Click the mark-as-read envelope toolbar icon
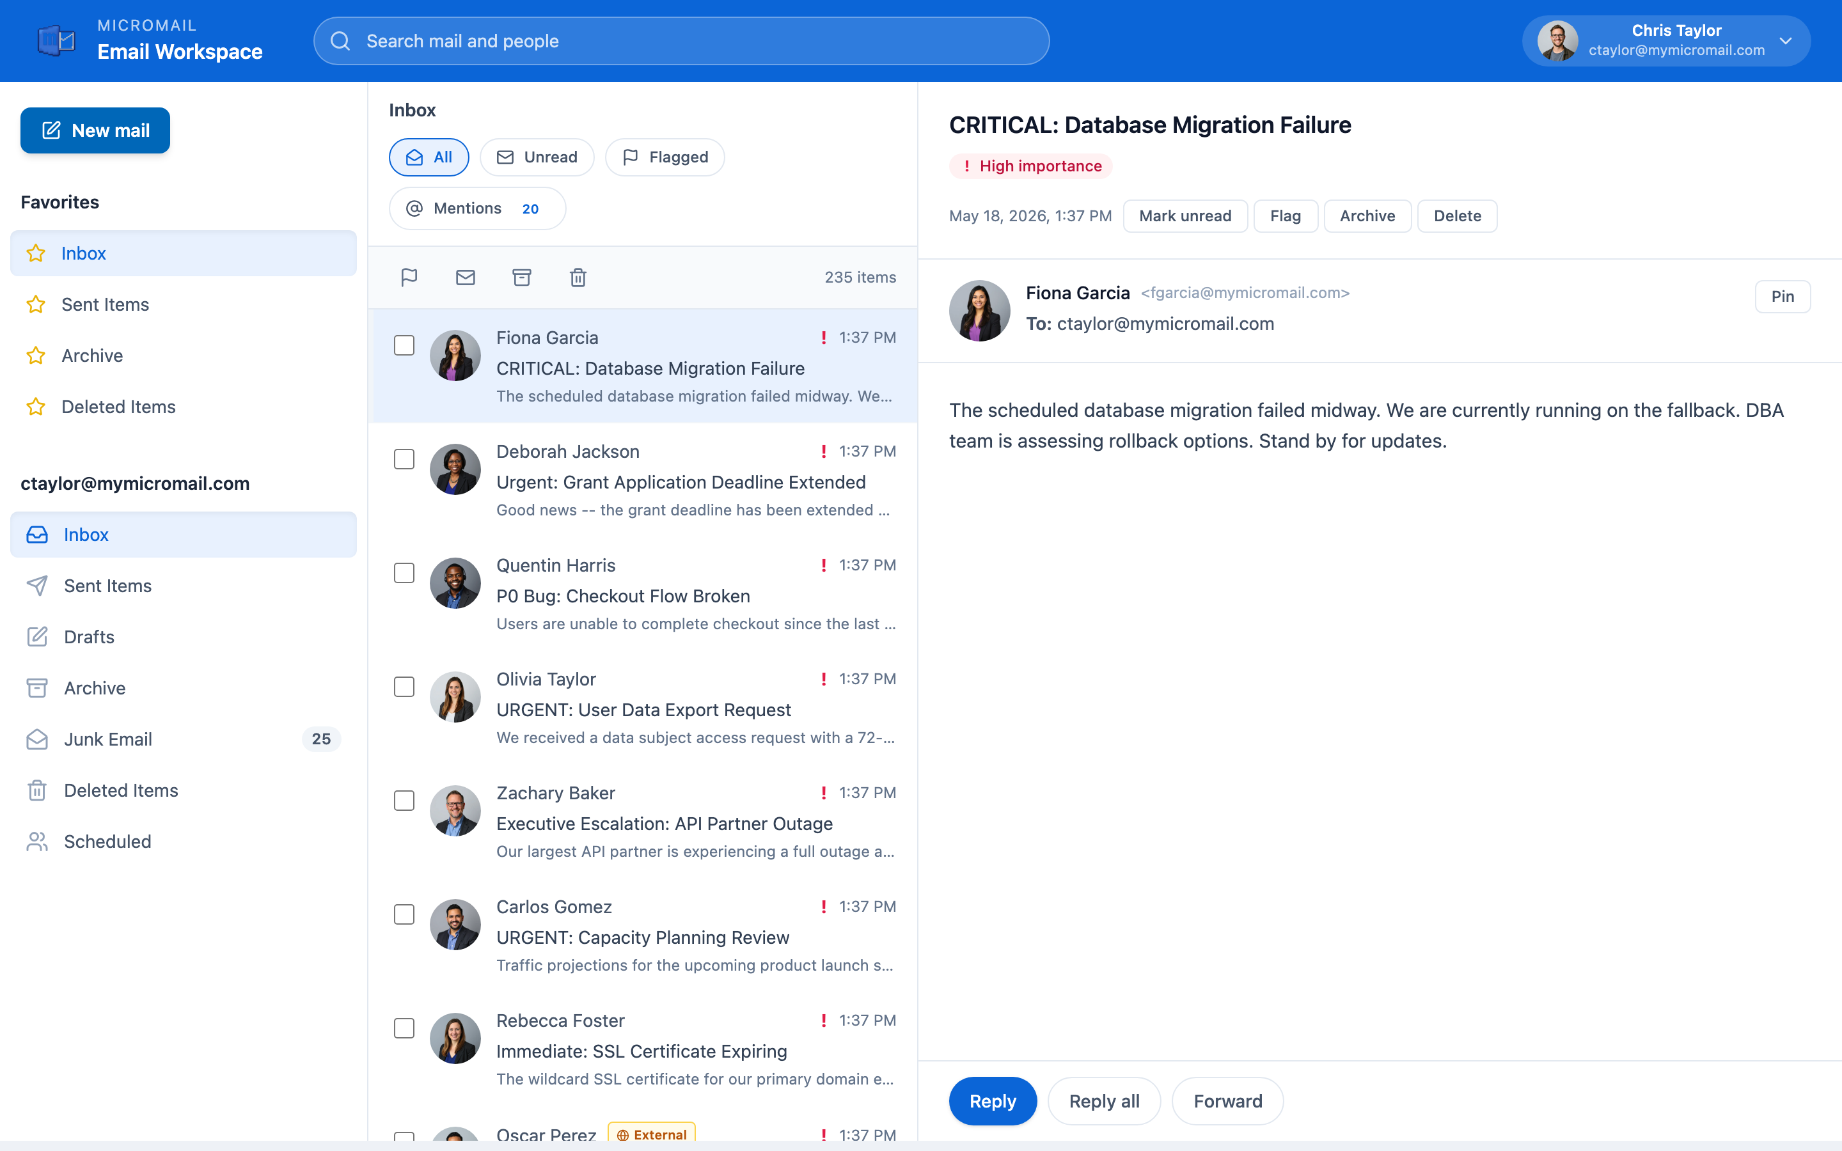1842x1151 pixels. 465,277
